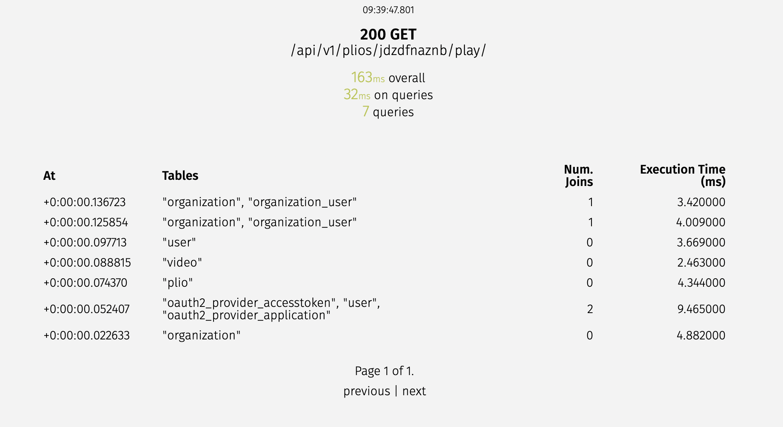Open the next page of queries

[413, 391]
